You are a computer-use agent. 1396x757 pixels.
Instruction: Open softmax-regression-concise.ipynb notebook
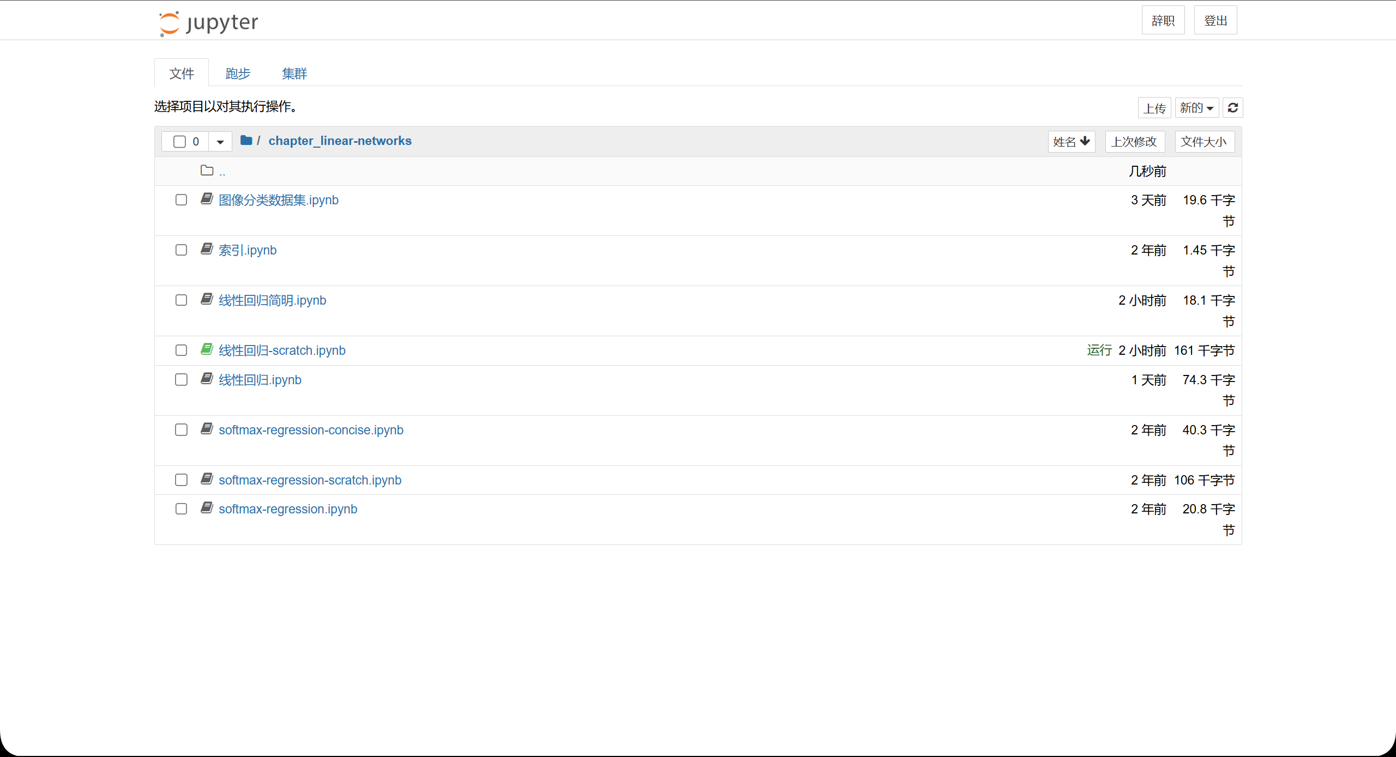point(311,430)
